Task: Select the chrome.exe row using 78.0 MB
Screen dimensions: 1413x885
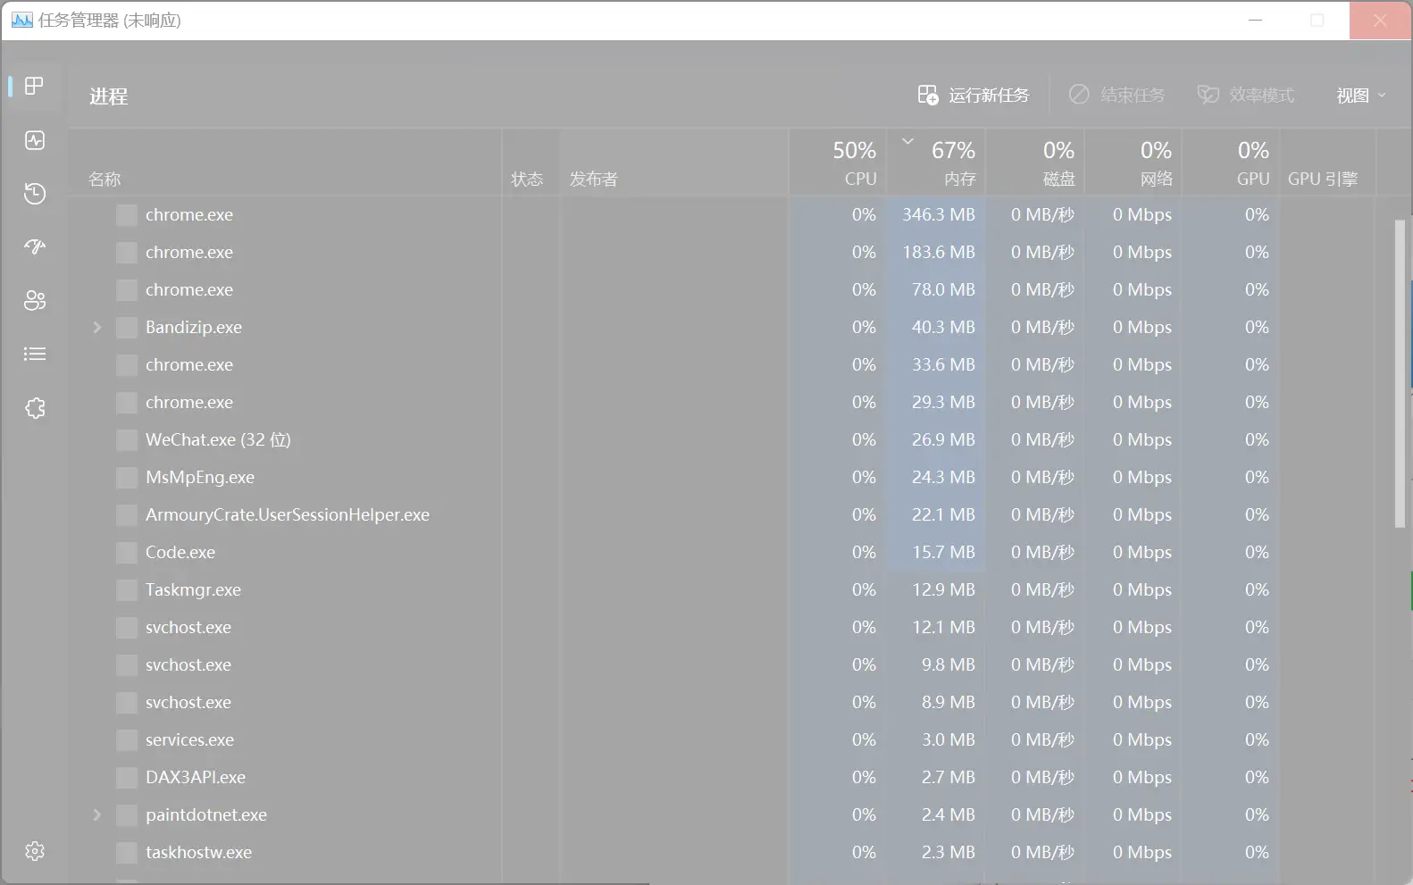Action: [x=722, y=290]
